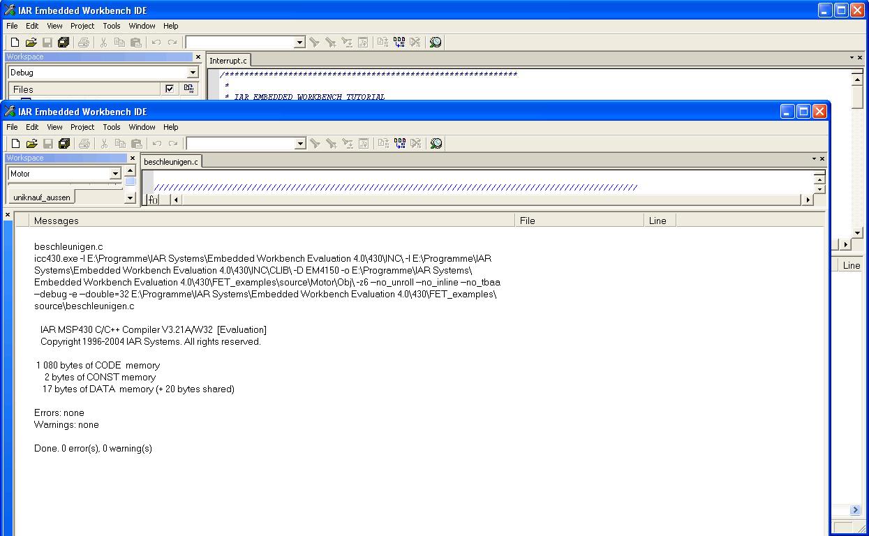
Task: Open editor tab list arrow in Interrupt.c pane
Action: (852, 58)
